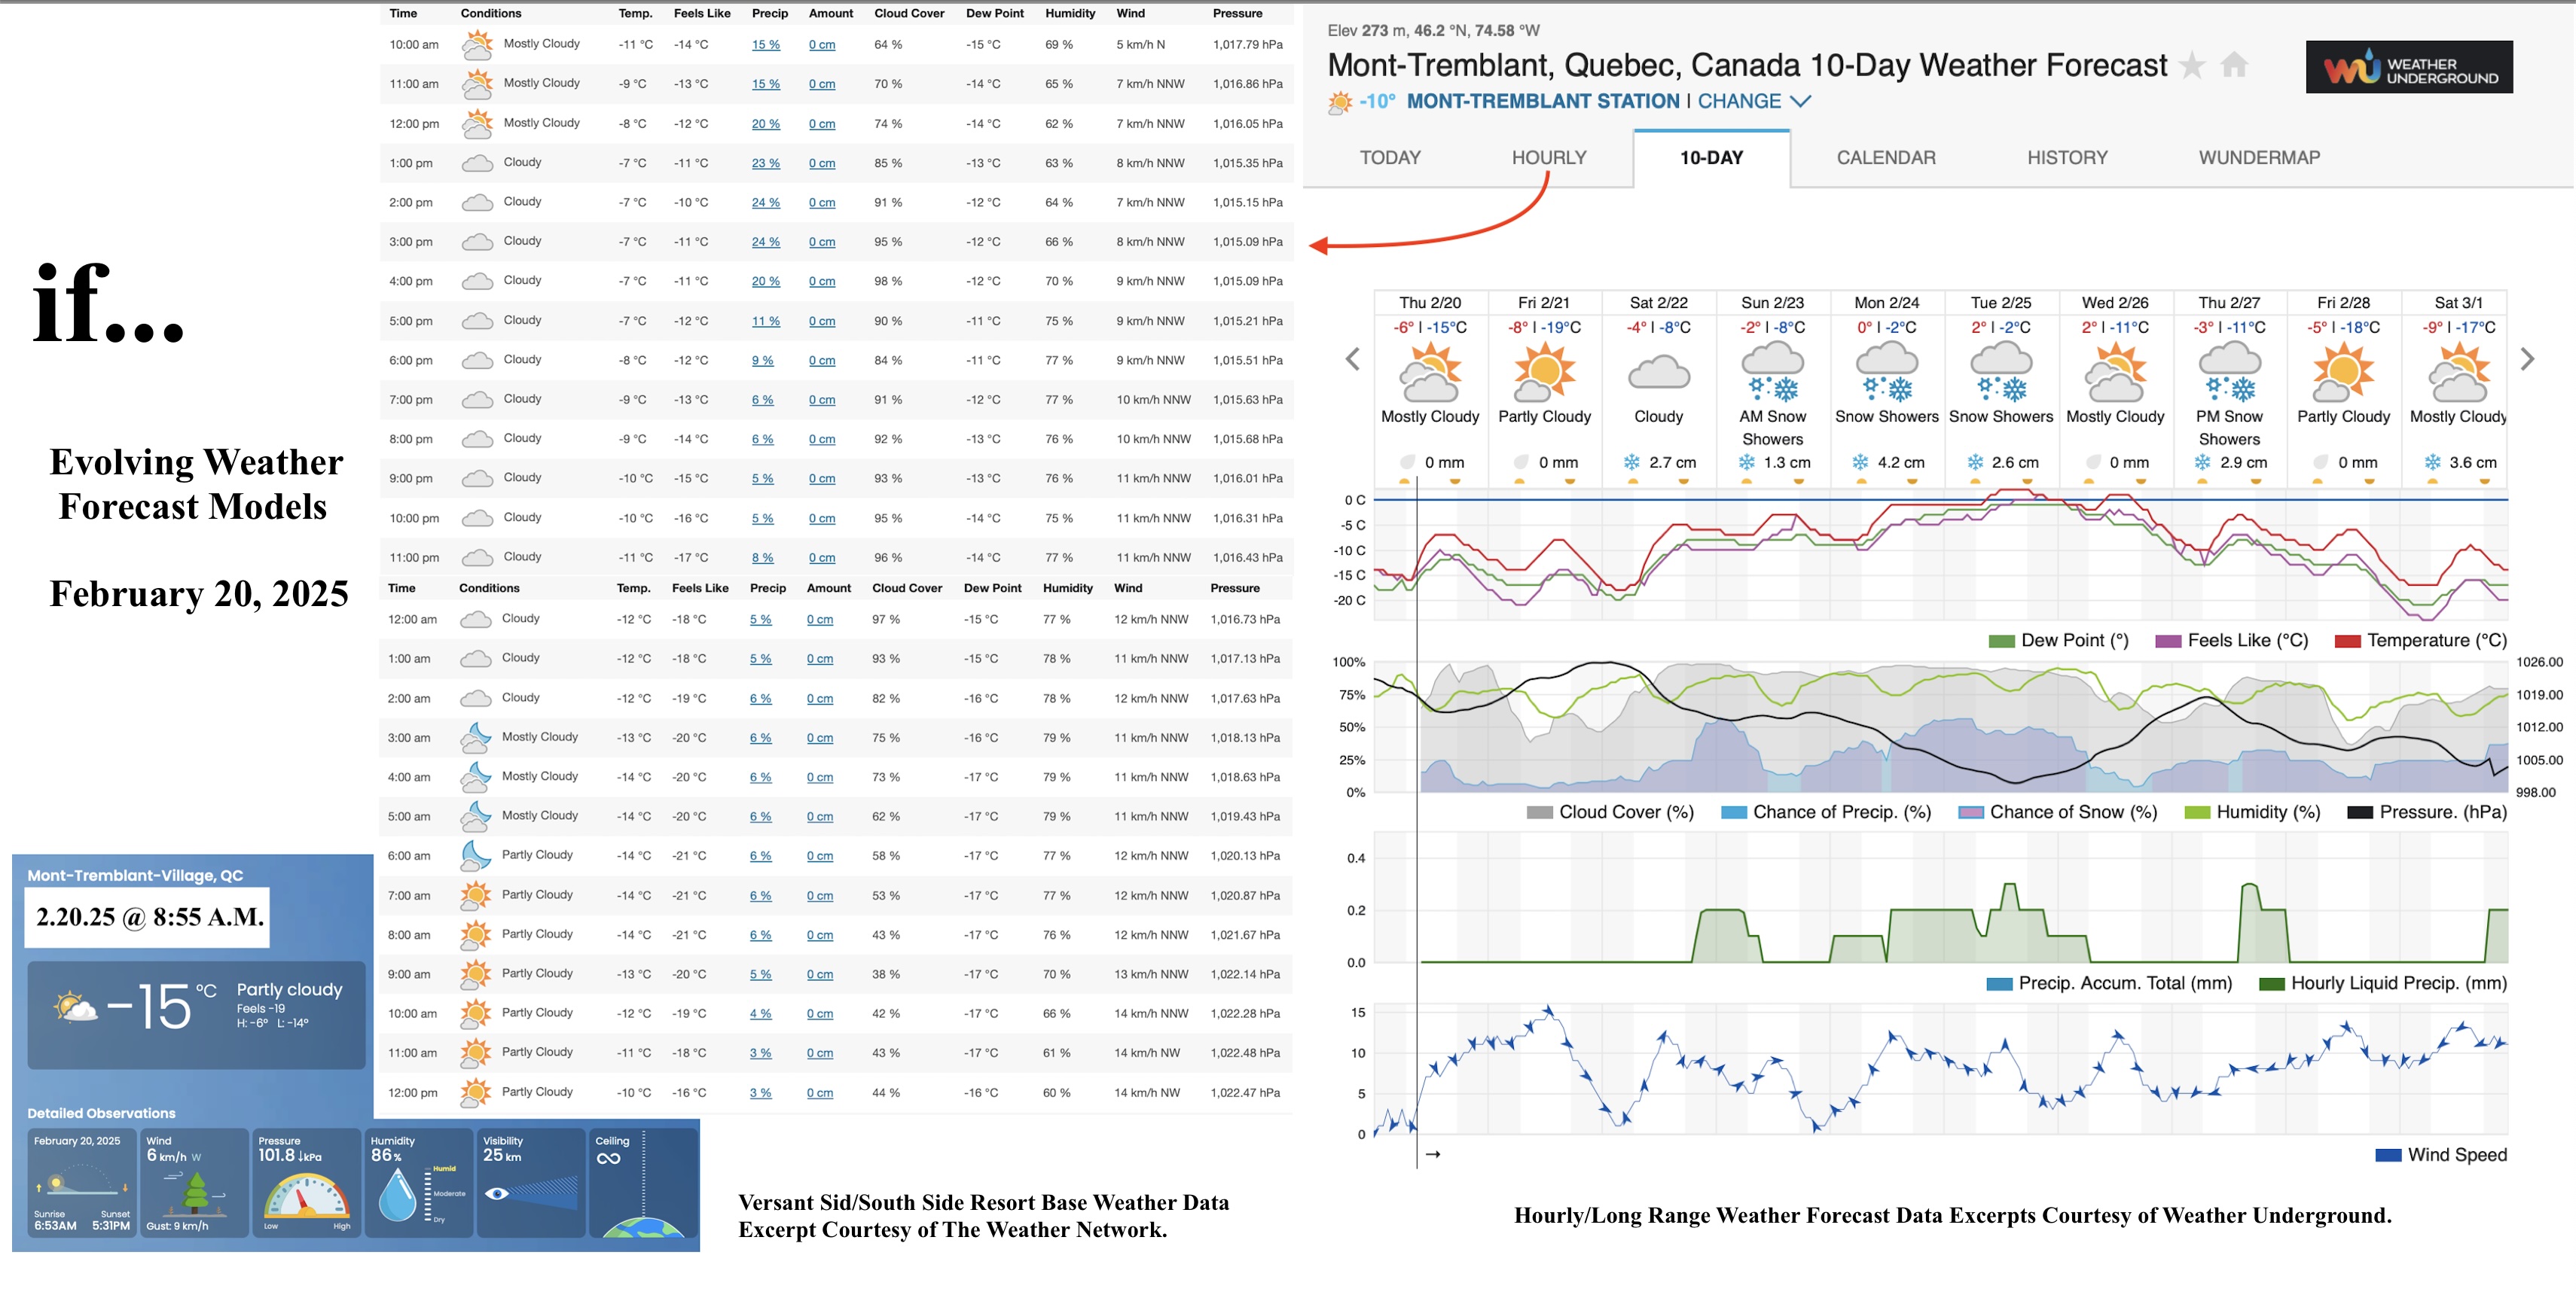This screenshot has height=1298, width=2576.
Task: Toggle the Hourly Liquid Precip. legend entry
Action: 2383,983
